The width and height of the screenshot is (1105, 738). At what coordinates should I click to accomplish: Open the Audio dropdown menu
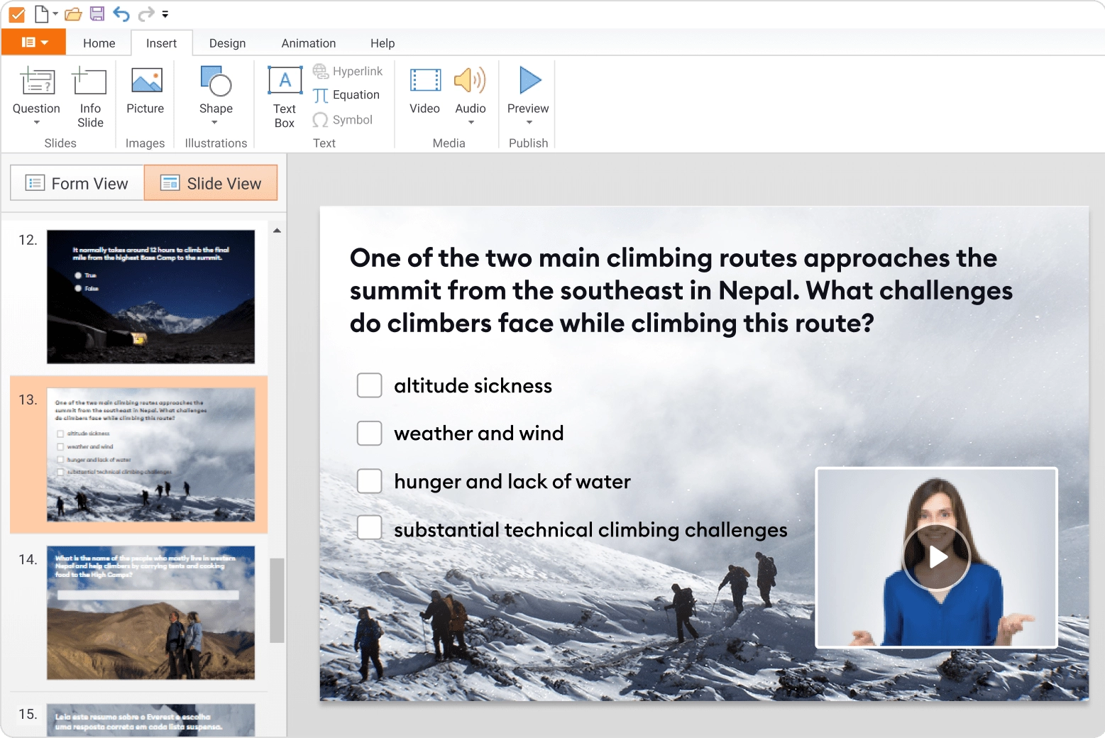pos(471,123)
